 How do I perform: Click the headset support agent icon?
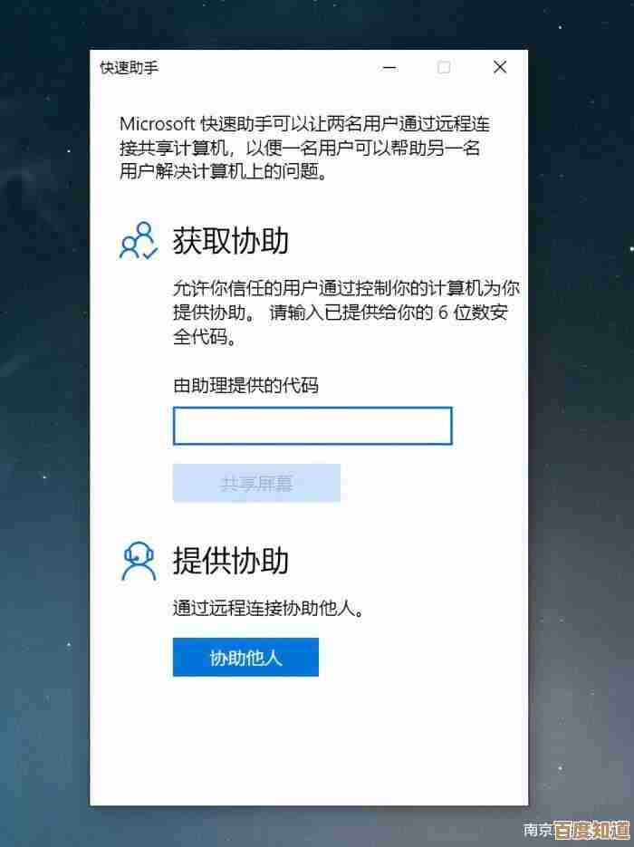tap(139, 562)
